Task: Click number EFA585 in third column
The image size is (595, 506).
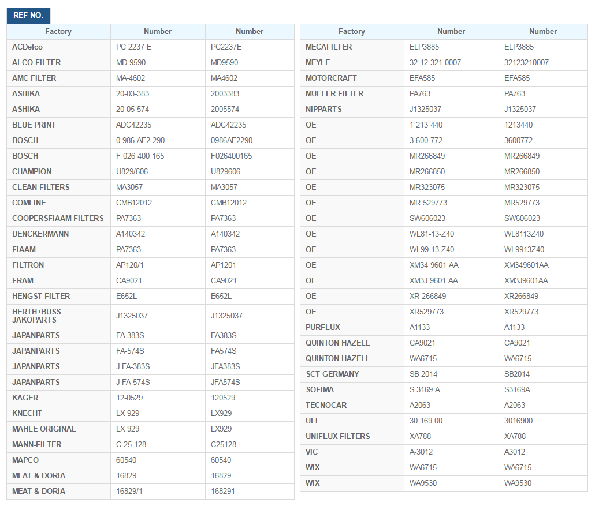Action: [x=517, y=78]
